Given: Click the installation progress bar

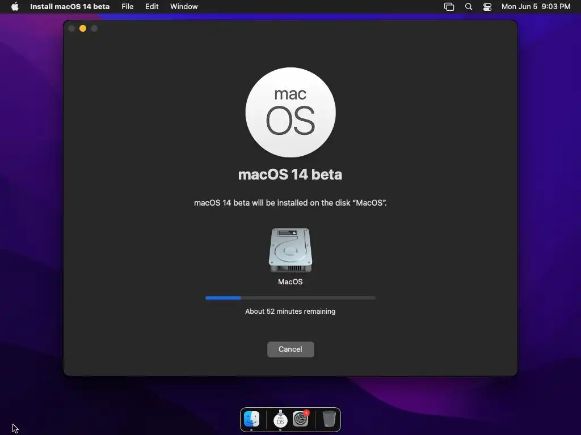Looking at the screenshot, I should click(x=290, y=298).
